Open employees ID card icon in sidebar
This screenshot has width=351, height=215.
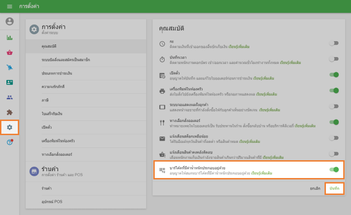tap(10, 83)
